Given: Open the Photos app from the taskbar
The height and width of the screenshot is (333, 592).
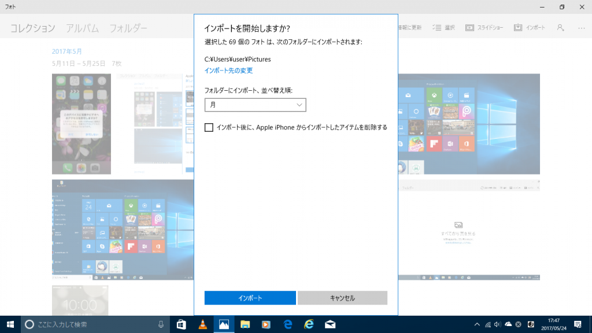Looking at the screenshot, I should 224,324.
